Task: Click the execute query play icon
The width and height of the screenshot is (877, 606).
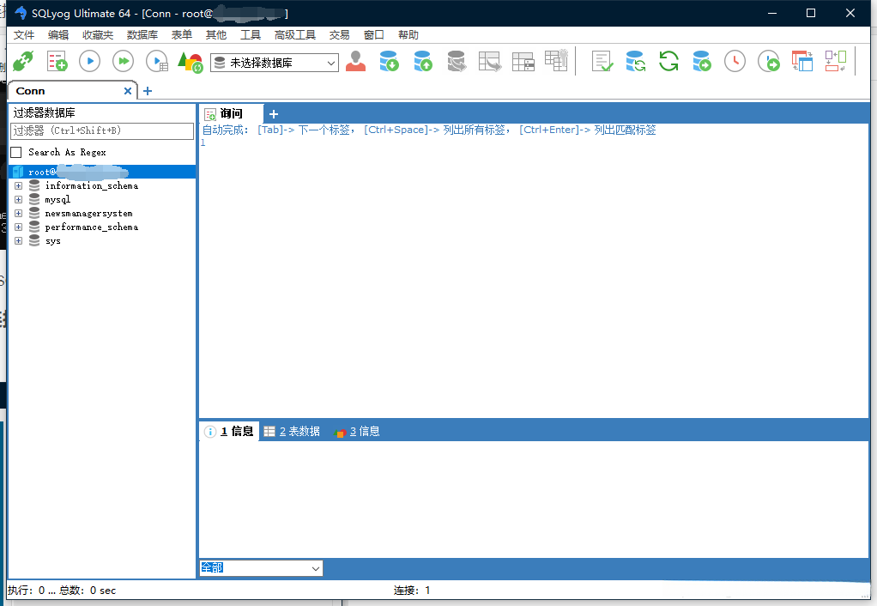Action: [89, 61]
